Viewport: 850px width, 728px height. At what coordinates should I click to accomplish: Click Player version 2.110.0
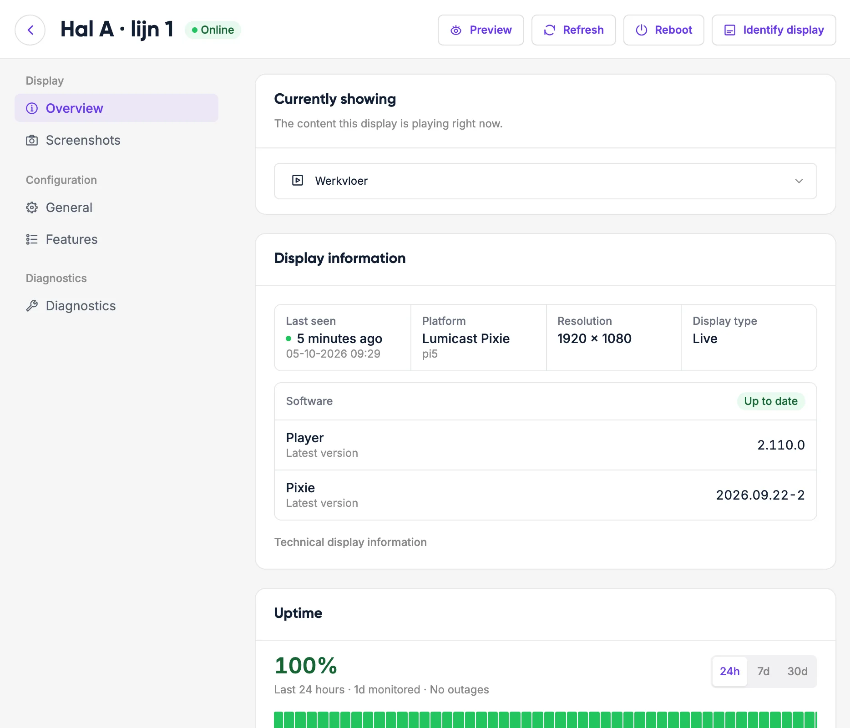point(781,445)
